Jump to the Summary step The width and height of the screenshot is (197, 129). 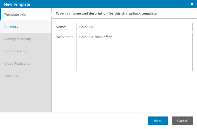(12, 76)
